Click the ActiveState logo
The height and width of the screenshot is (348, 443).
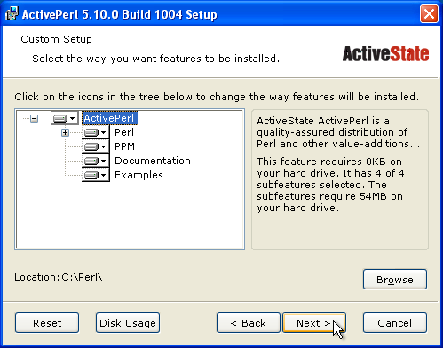[385, 54]
